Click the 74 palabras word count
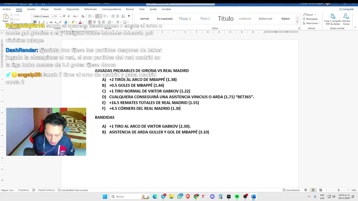 (23, 190)
